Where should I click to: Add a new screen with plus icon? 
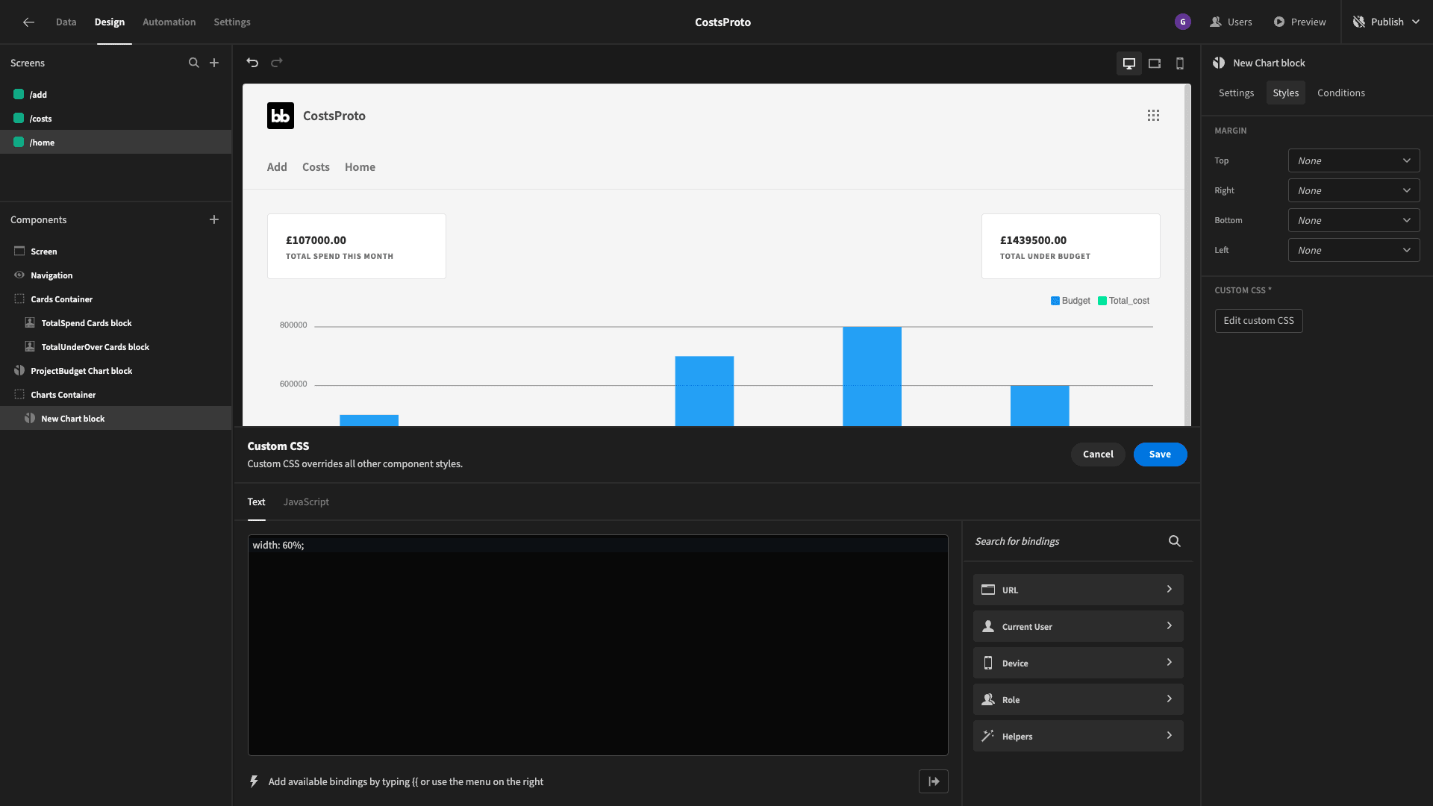click(214, 63)
